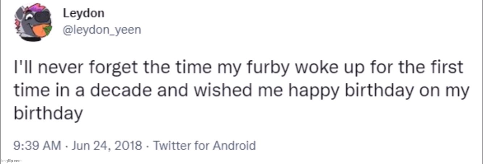Click the year 2018 in the date
This screenshot has width=483, height=164.
pyautogui.click(x=129, y=146)
